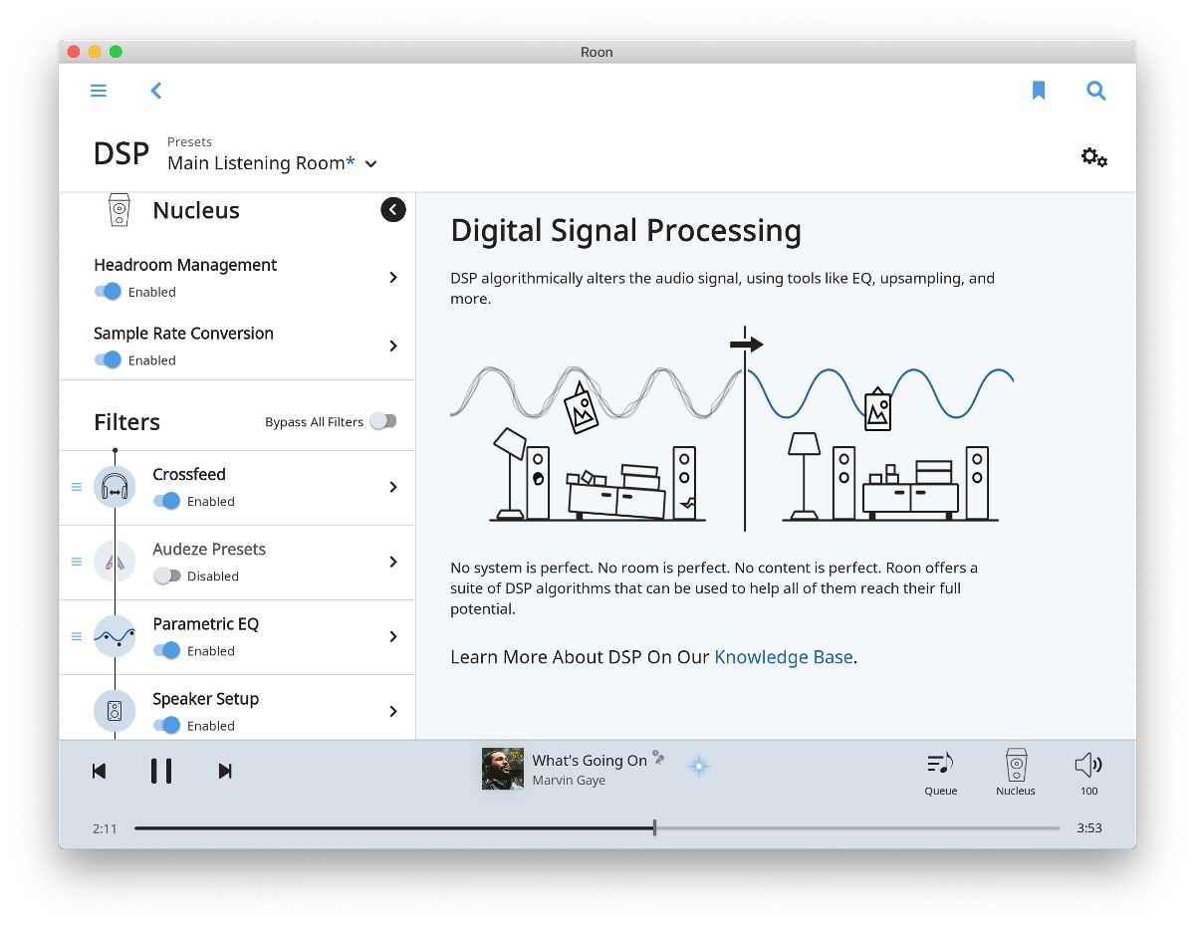Screen dimensions: 1195x926
Task: Open the Knowledge Base link
Action: [x=783, y=657]
